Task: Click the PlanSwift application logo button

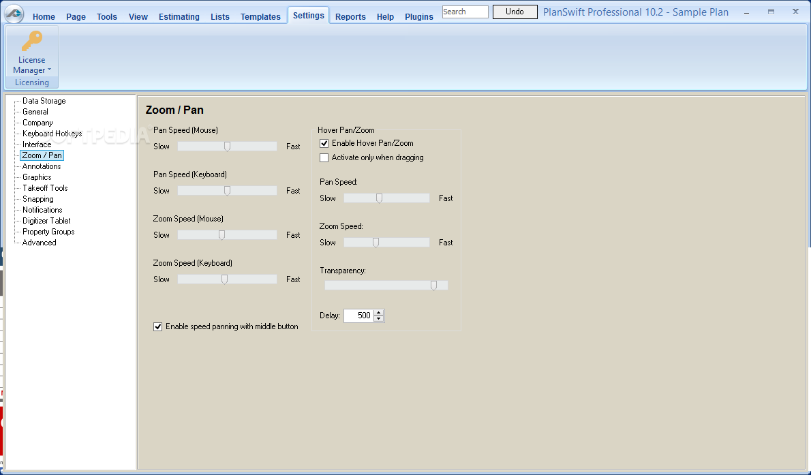Action: pos(14,14)
